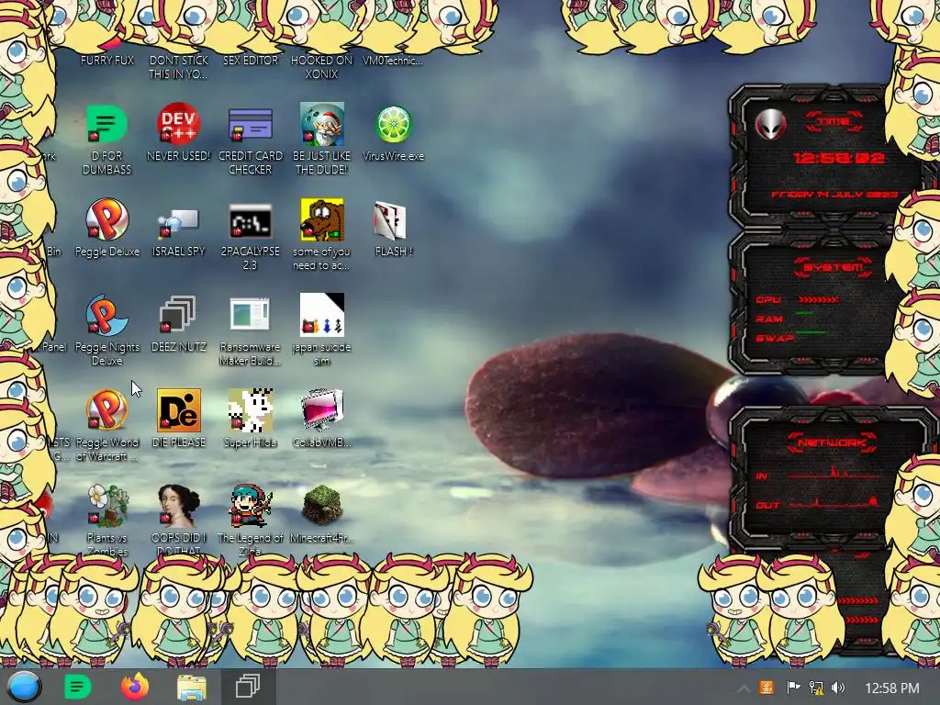The width and height of the screenshot is (940, 705).
Task: Open the CREDIT CARD CHECKER icon
Action: tap(250, 124)
